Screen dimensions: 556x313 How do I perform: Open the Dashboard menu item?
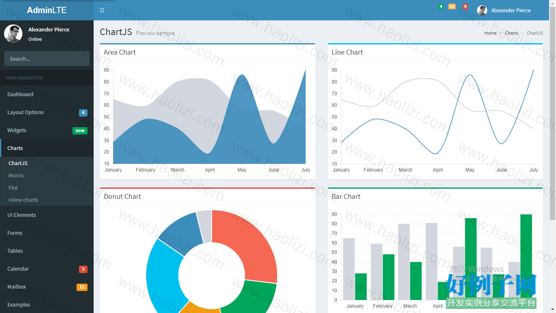click(47, 94)
